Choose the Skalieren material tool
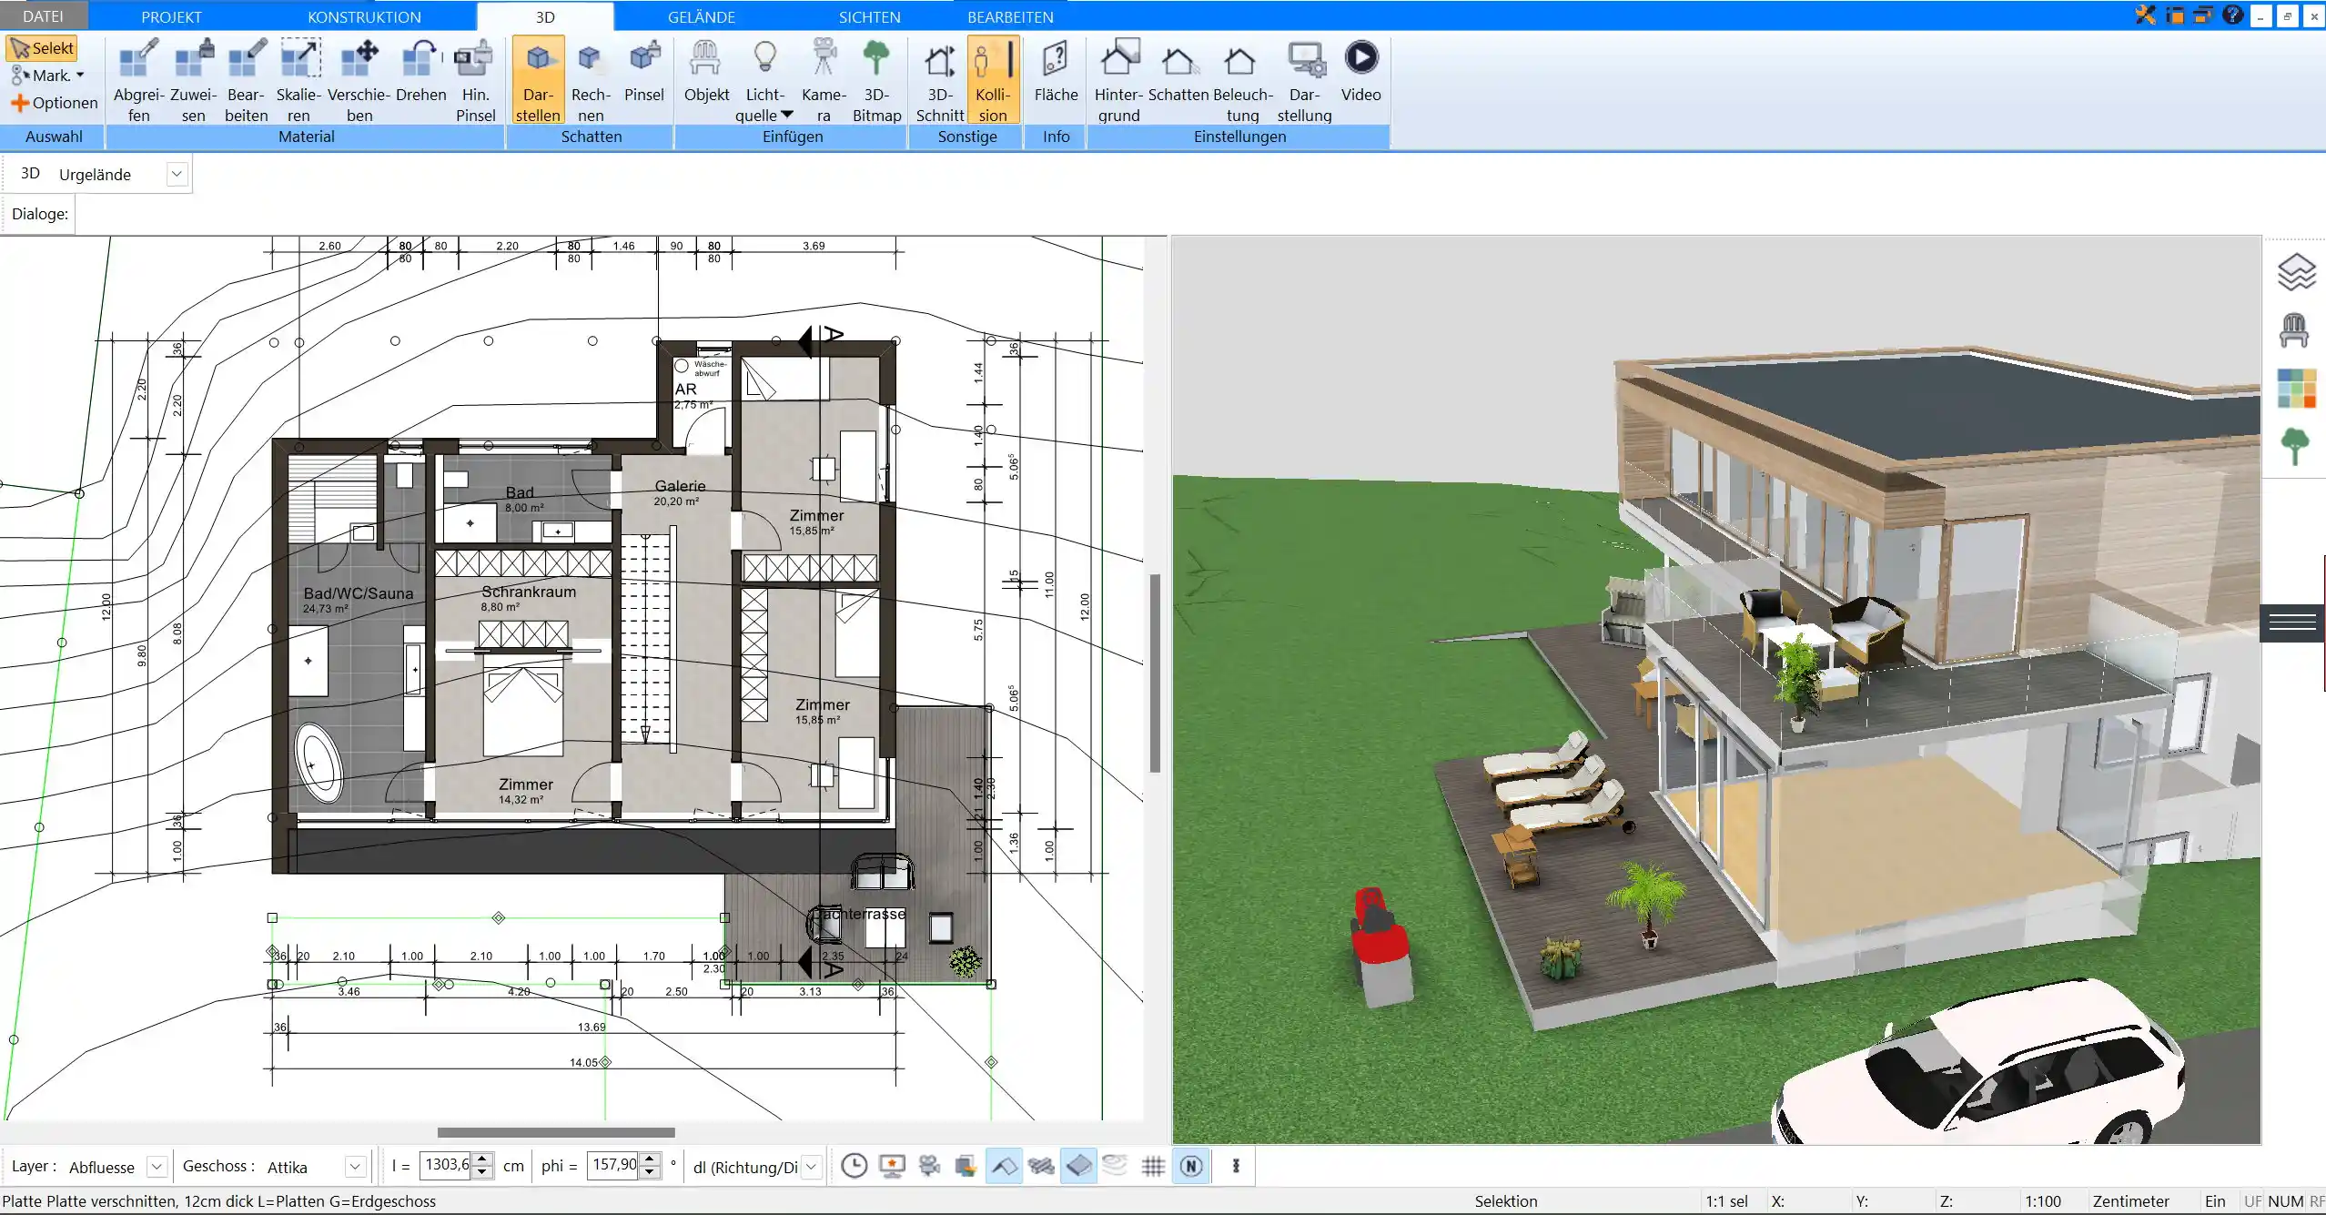 point(298,80)
